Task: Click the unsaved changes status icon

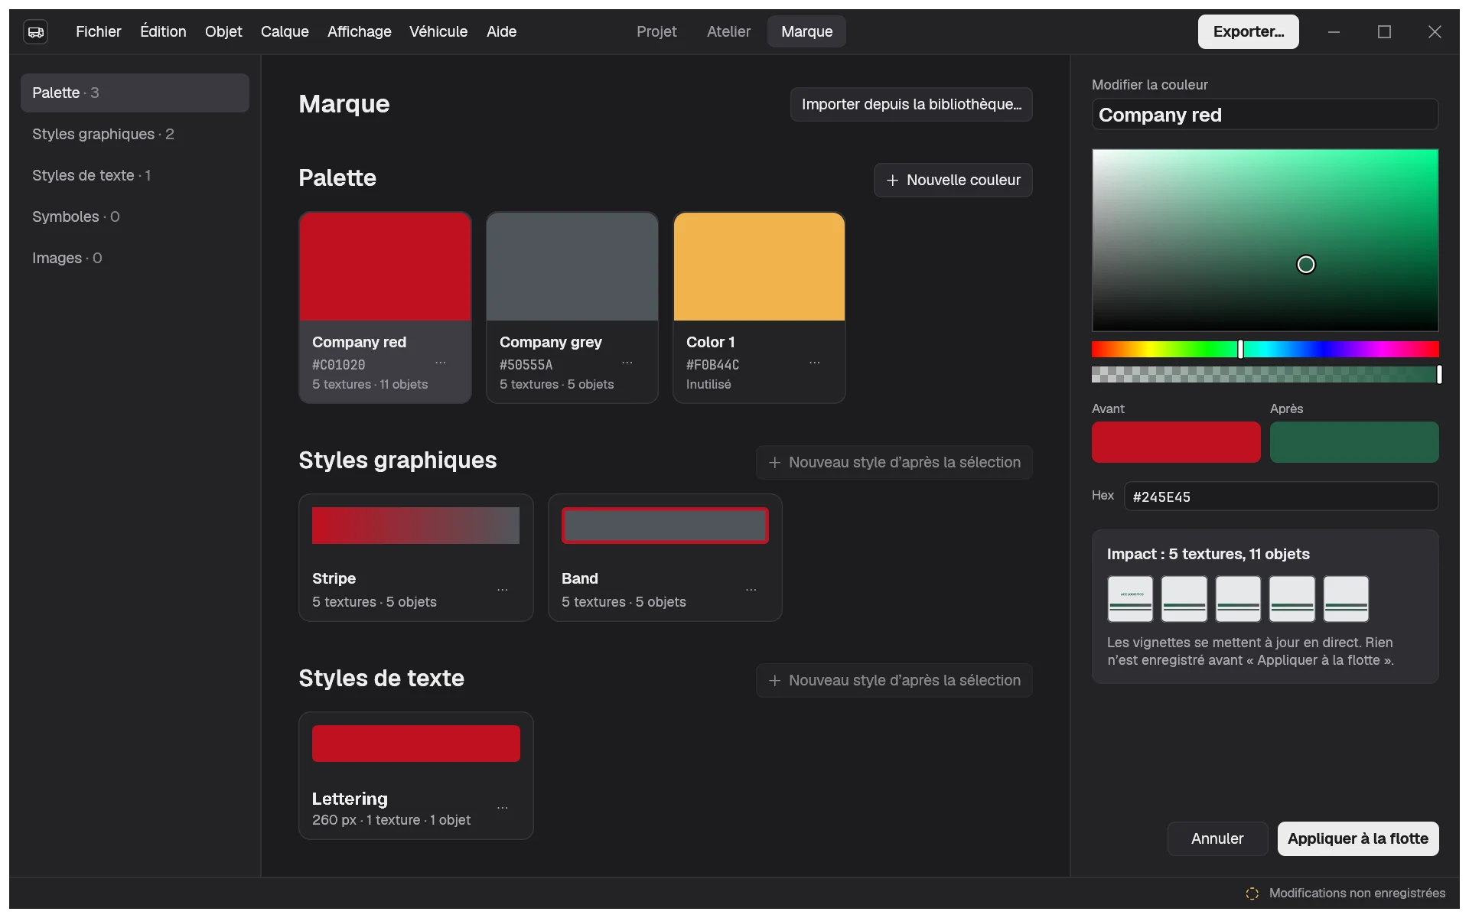Action: (1252, 894)
